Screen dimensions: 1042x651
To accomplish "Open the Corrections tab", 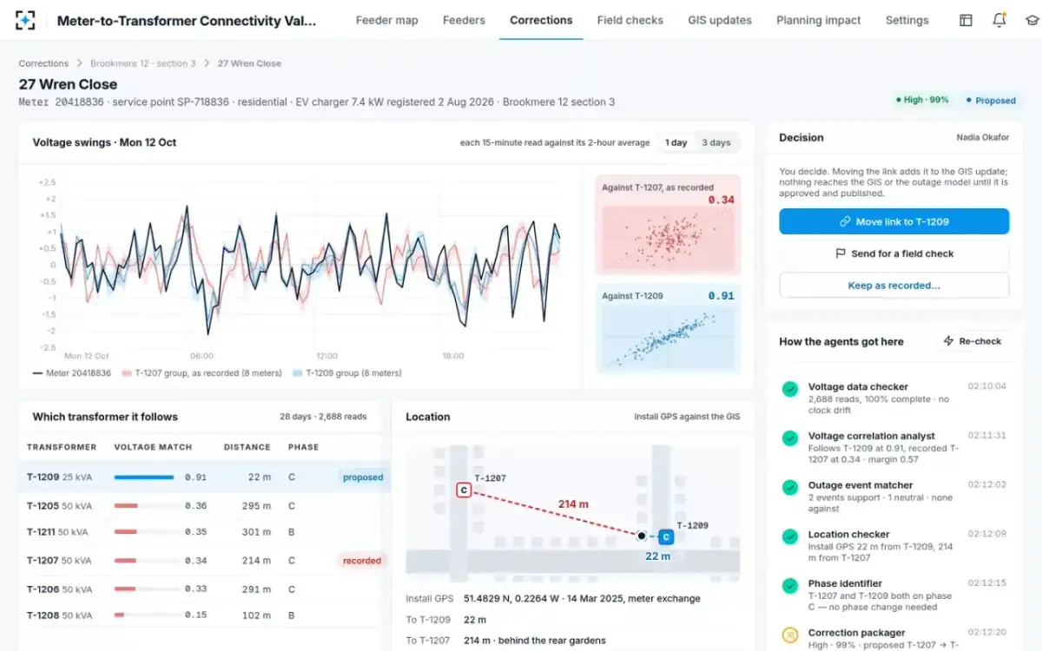I will 541,20.
